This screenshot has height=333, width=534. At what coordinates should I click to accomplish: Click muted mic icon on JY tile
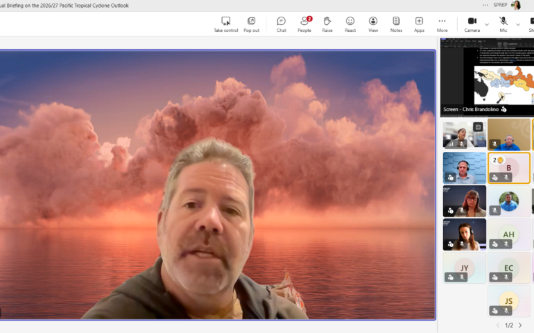coord(462,277)
